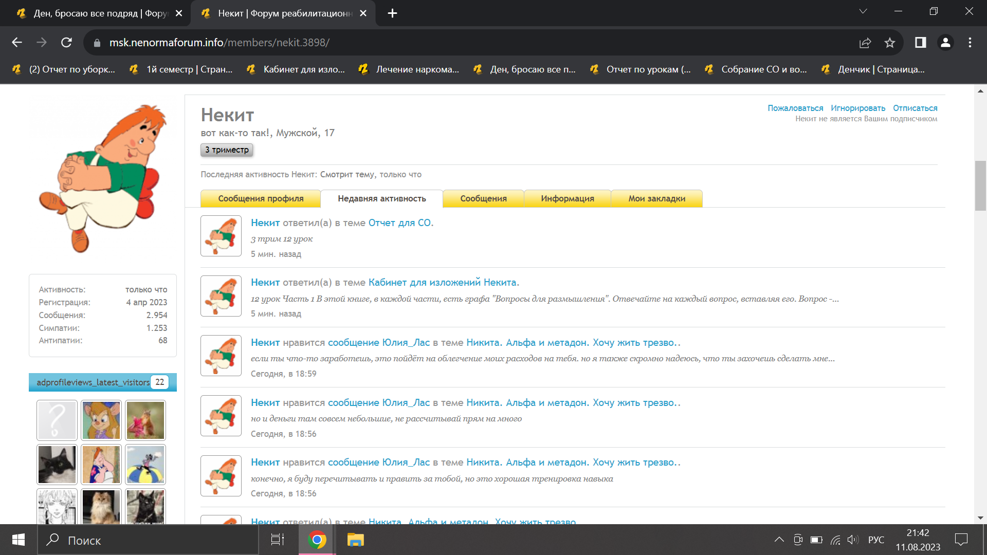
Task: Open the black-and-white cat visitor avatar
Action: pyautogui.click(x=57, y=465)
